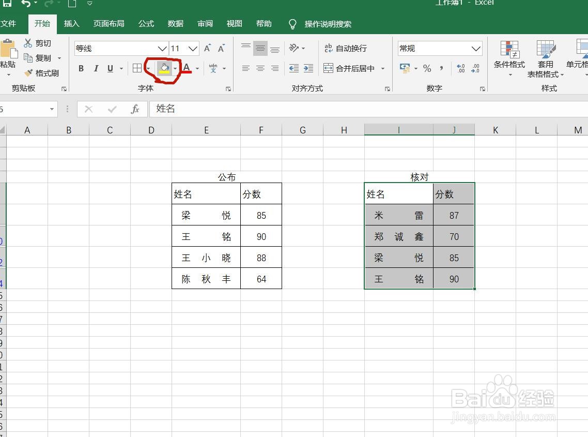Click the increase decimal icon

point(461,68)
